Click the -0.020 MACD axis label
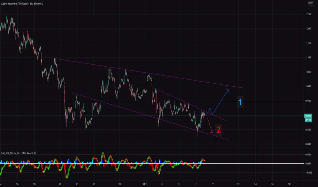 308,173
